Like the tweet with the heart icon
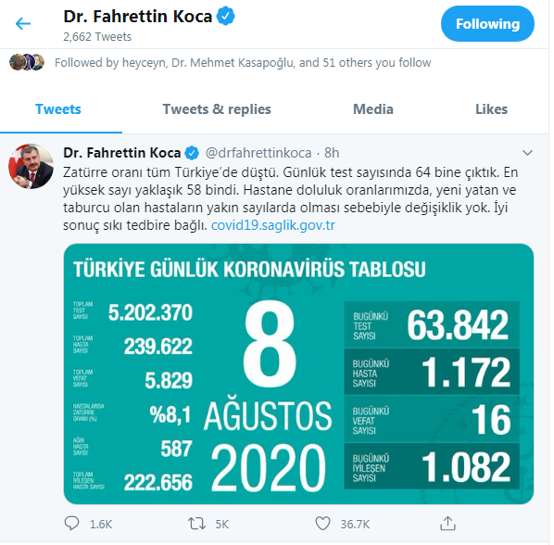 coord(322,524)
